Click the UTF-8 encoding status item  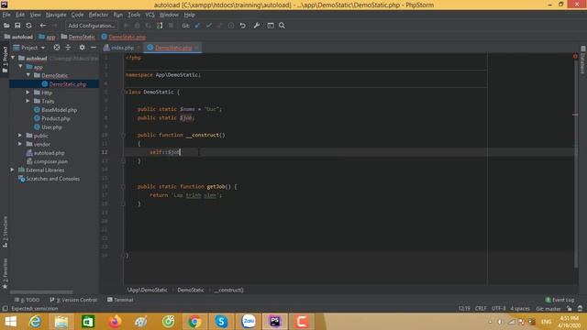(x=499, y=309)
